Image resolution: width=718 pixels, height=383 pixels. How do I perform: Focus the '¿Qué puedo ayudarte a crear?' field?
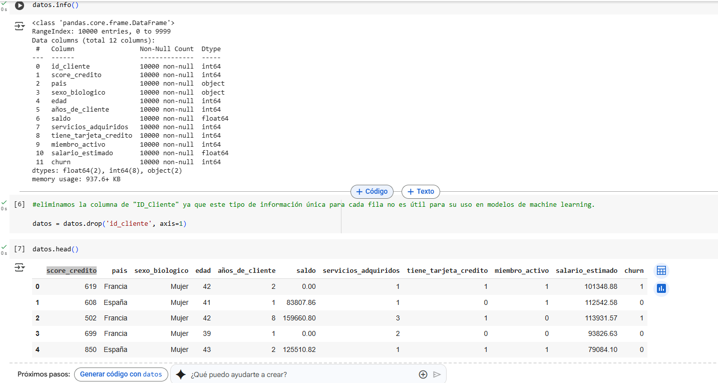tap(300, 374)
